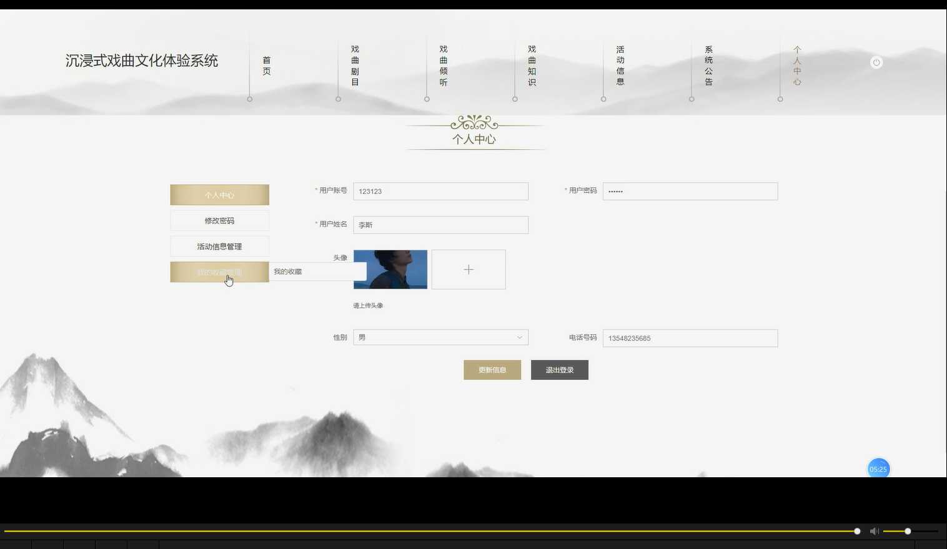947x549 pixels.
Task: Open 活动信息管理 from the sidebar
Action: tap(219, 246)
